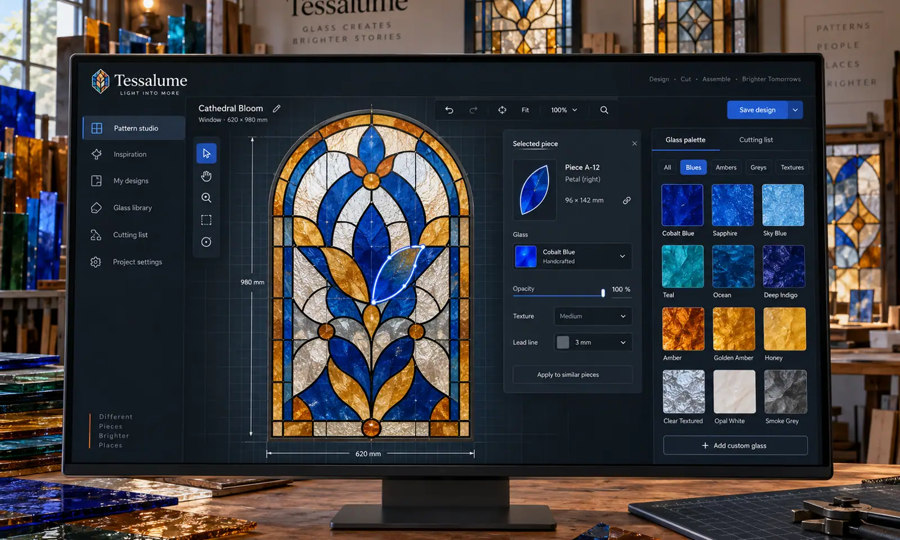Expand Save design options arrow
900x540 pixels.
click(x=795, y=110)
